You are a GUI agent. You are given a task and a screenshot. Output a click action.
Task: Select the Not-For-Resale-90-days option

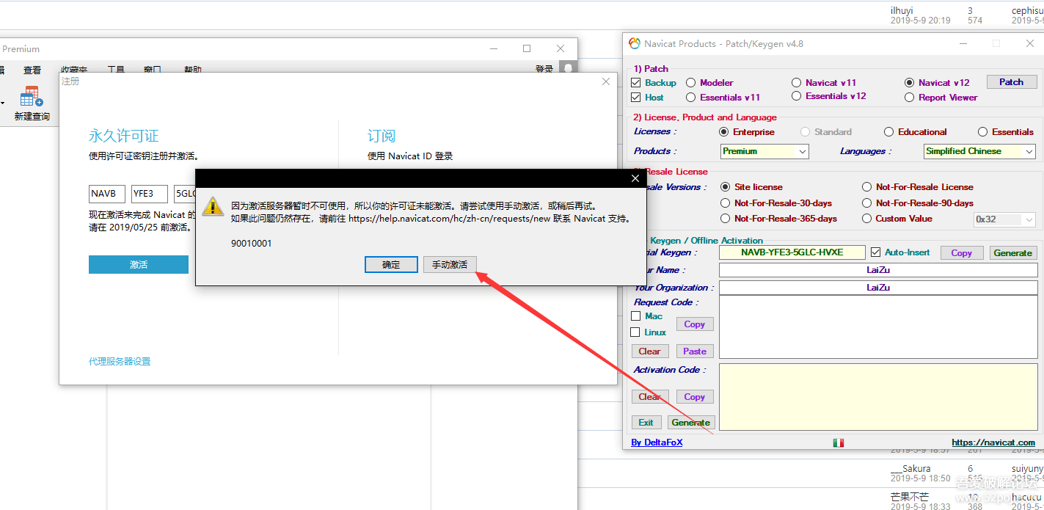[x=867, y=203]
